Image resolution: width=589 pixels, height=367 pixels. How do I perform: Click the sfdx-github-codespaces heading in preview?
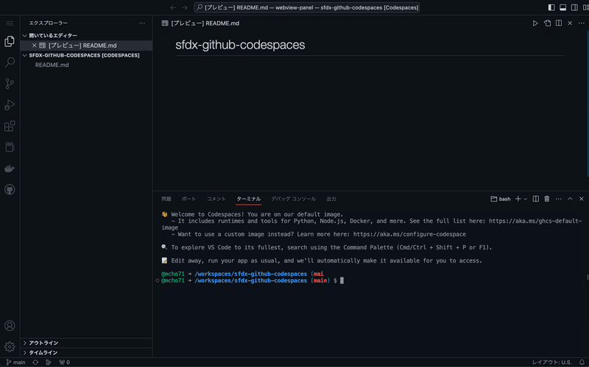[x=240, y=45]
